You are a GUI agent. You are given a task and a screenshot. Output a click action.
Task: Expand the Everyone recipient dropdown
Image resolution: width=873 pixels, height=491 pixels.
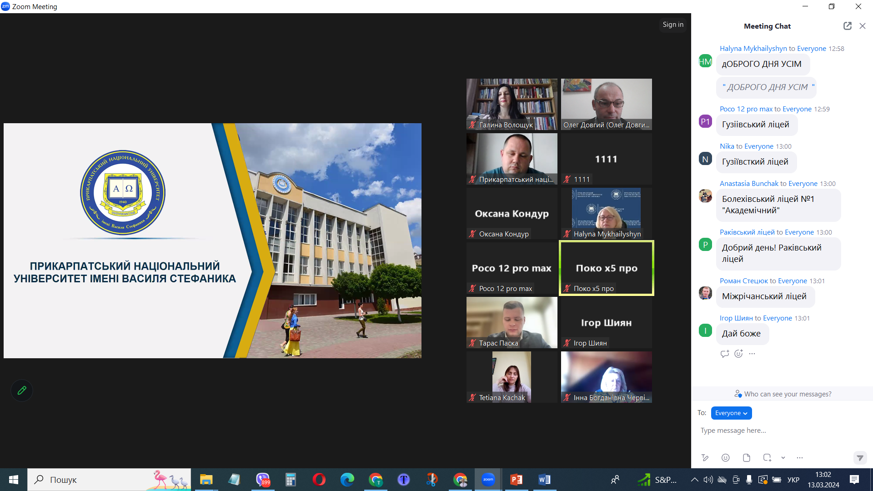[x=731, y=413]
